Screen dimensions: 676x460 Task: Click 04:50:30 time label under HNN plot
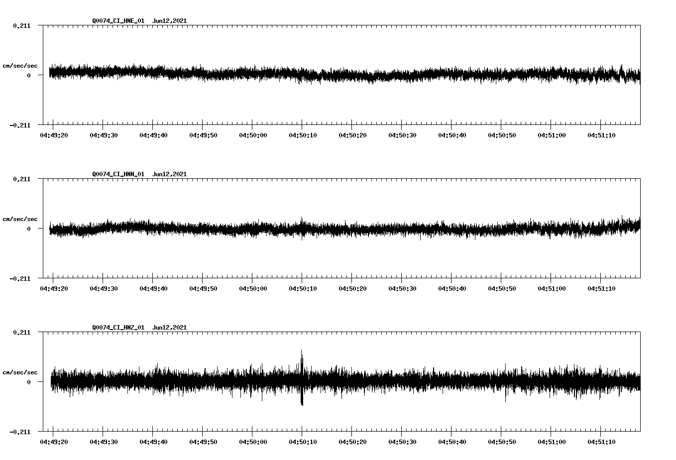pyautogui.click(x=402, y=289)
